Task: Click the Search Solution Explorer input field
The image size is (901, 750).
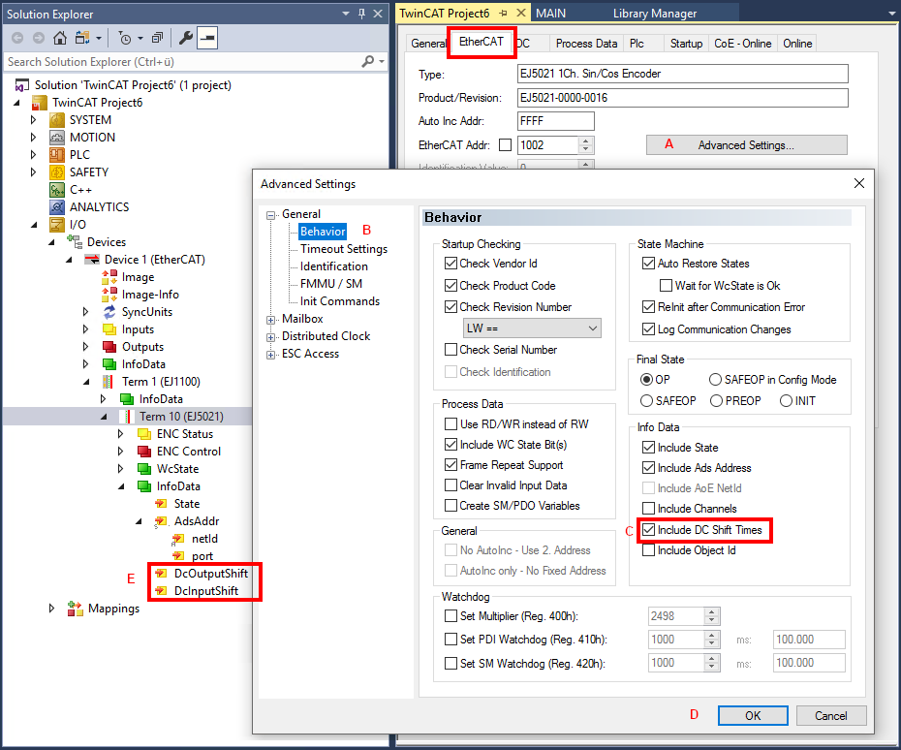Action: click(x=183, y=61)
